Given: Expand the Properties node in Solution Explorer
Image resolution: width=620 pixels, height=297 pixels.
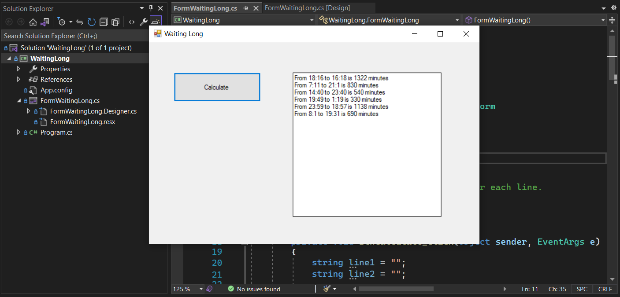Looking at the screenshot, I should tap(19, 69).
